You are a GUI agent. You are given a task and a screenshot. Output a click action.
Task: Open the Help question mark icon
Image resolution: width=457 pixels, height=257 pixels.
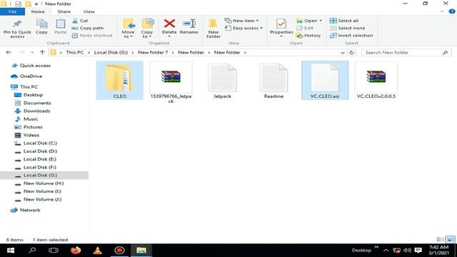(x=452, y=11)
